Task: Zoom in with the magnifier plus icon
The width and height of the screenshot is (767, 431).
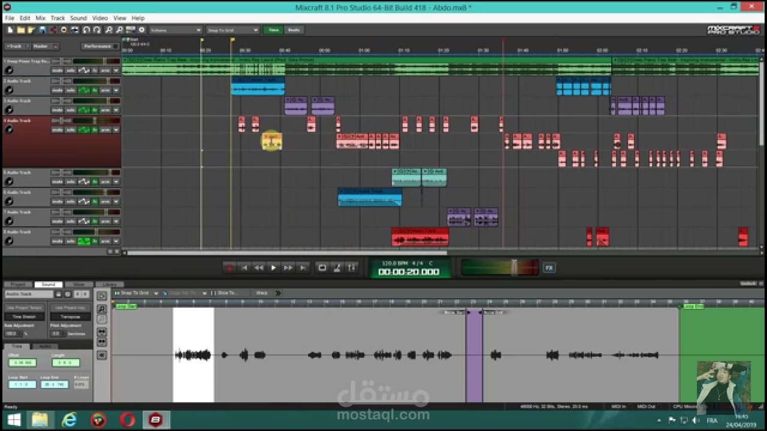Action: click(x=109, y=30)
